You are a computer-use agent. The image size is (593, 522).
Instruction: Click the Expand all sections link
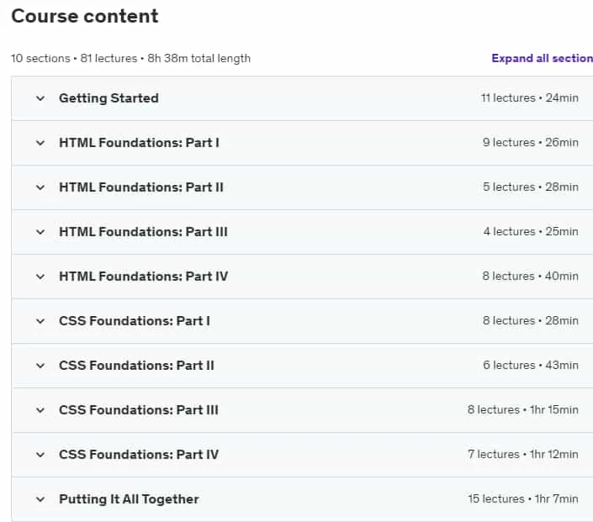542,58
